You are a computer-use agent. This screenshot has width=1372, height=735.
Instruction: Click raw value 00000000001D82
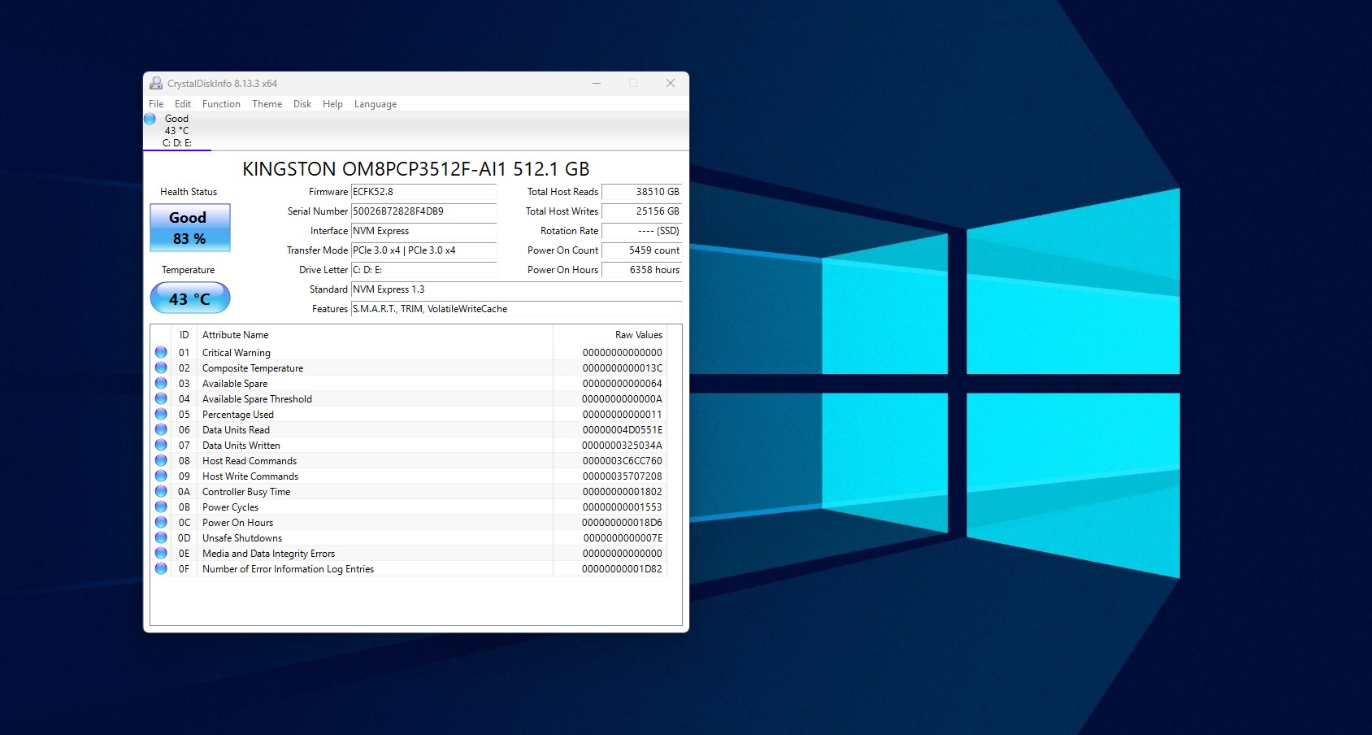[x=622, y=569]
